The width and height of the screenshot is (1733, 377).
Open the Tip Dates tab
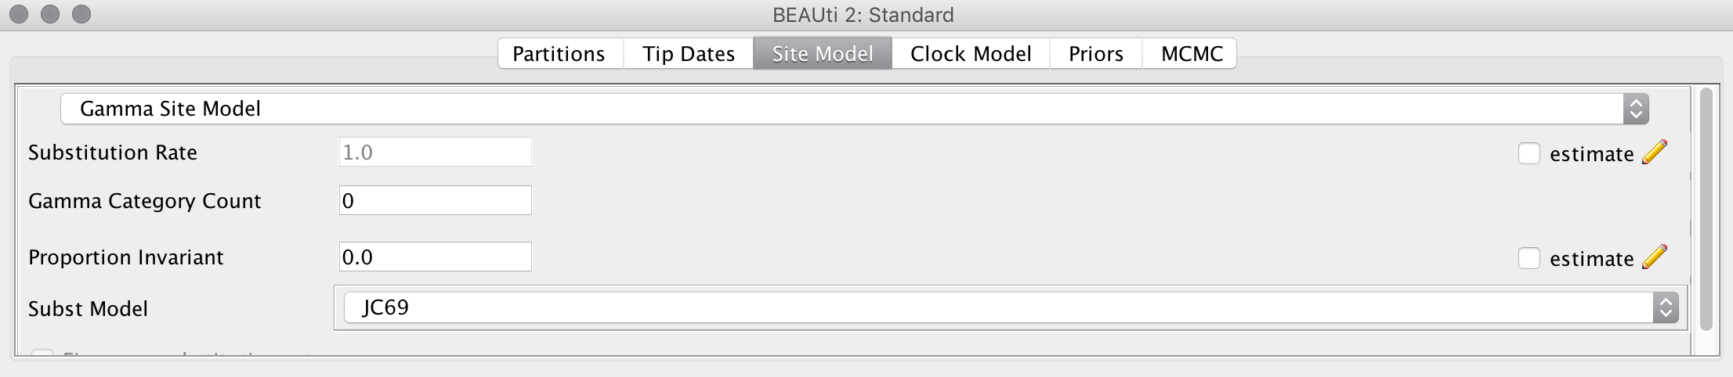point(688,54)
